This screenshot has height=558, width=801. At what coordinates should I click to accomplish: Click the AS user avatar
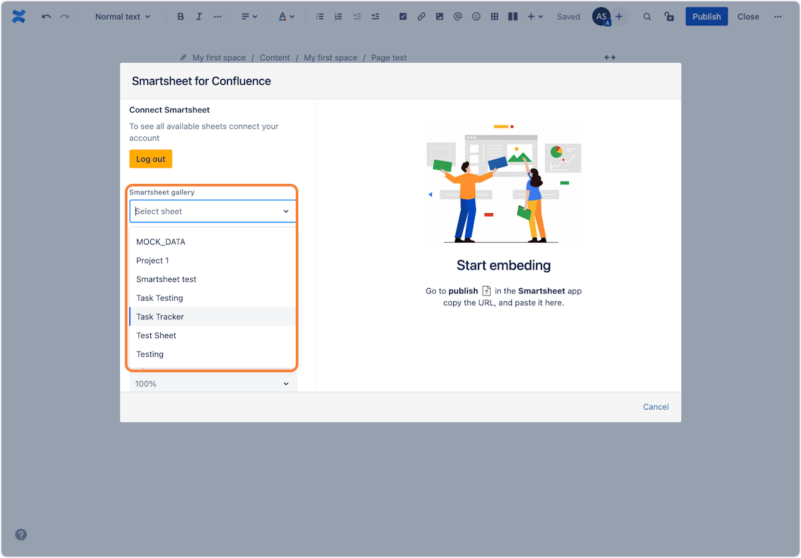[601, 17]
